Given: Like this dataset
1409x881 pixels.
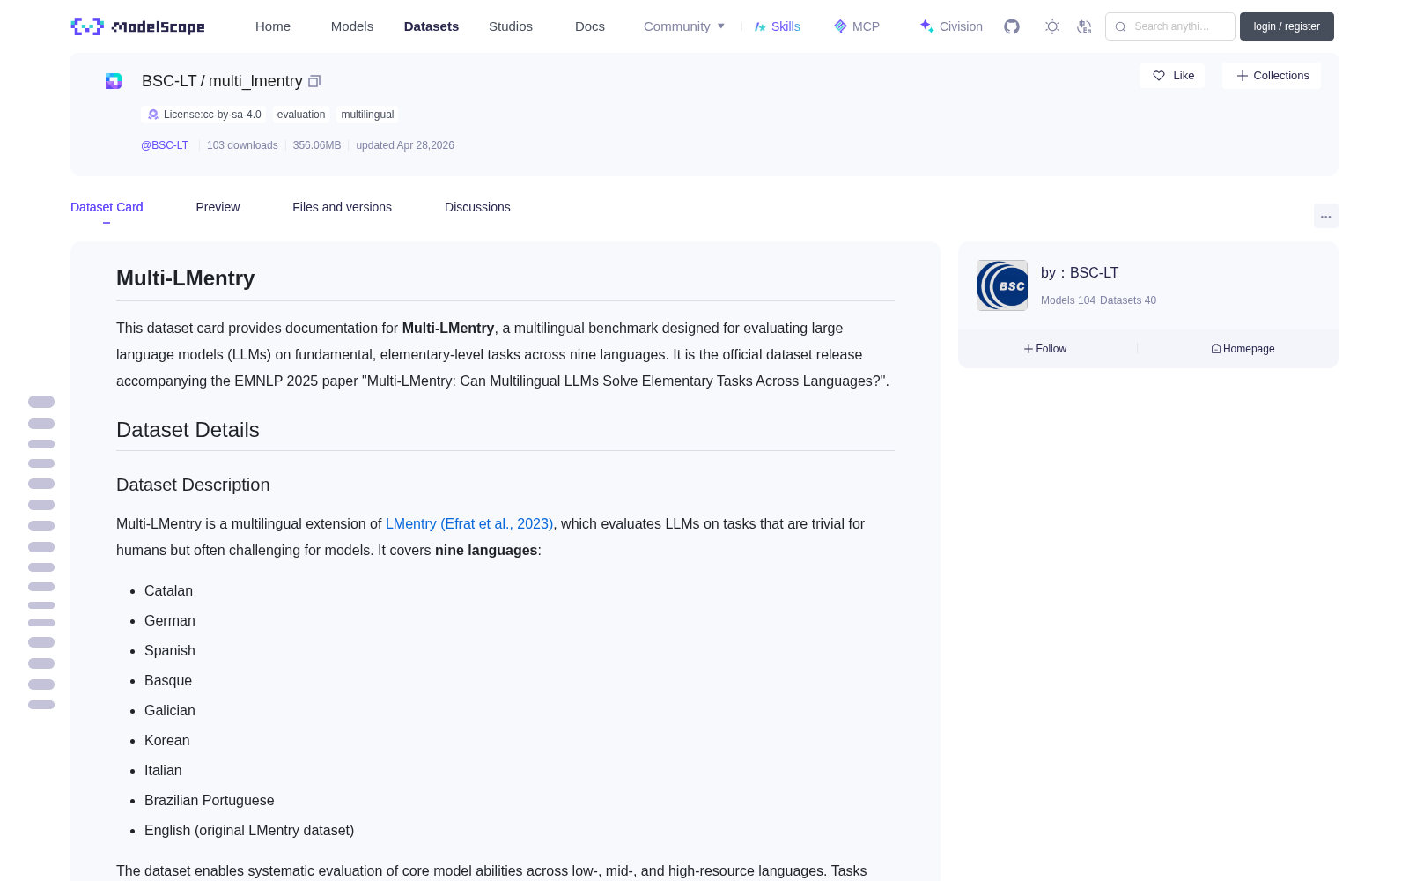Looking at the screenshot, I should pos(1172,76).
